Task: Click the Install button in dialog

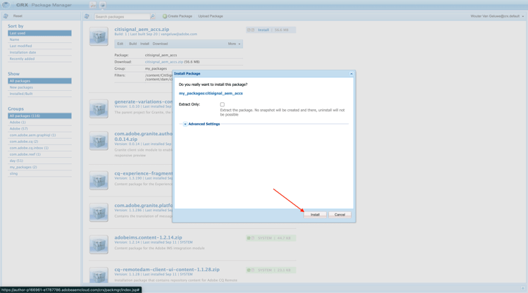Action: 315,215
